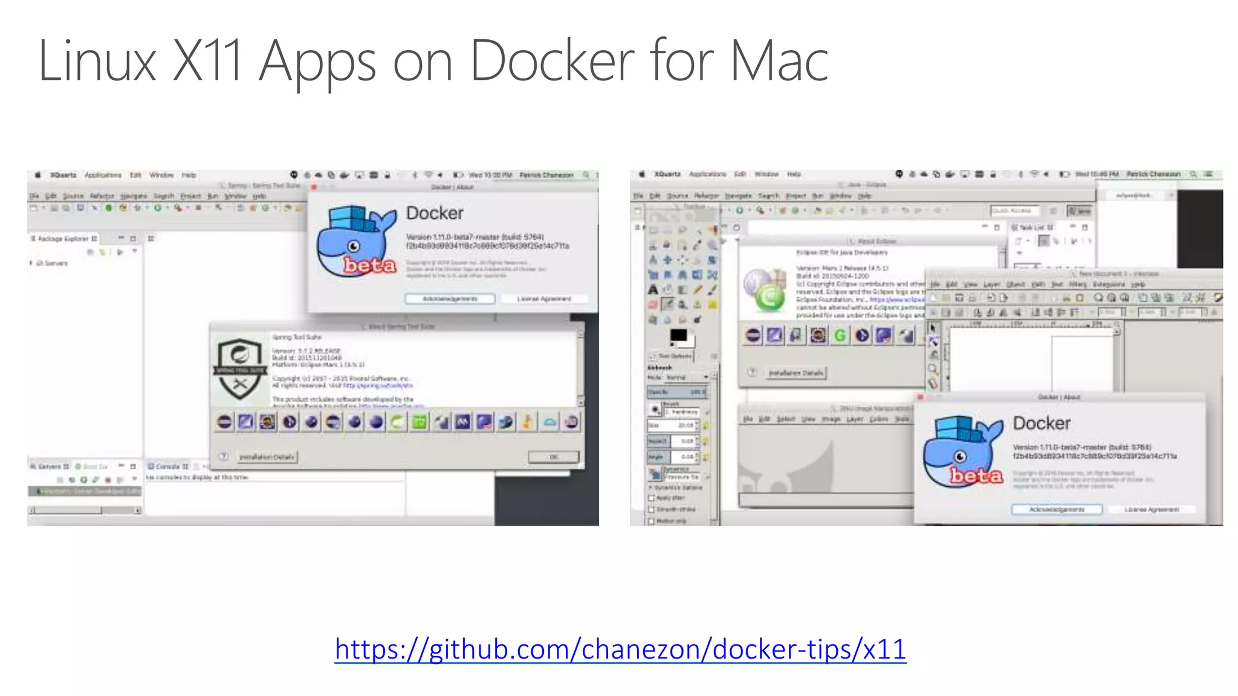The image size is (1238, 696).
Task: Check the Motion only option in GIMP
Action: [652, 521]
